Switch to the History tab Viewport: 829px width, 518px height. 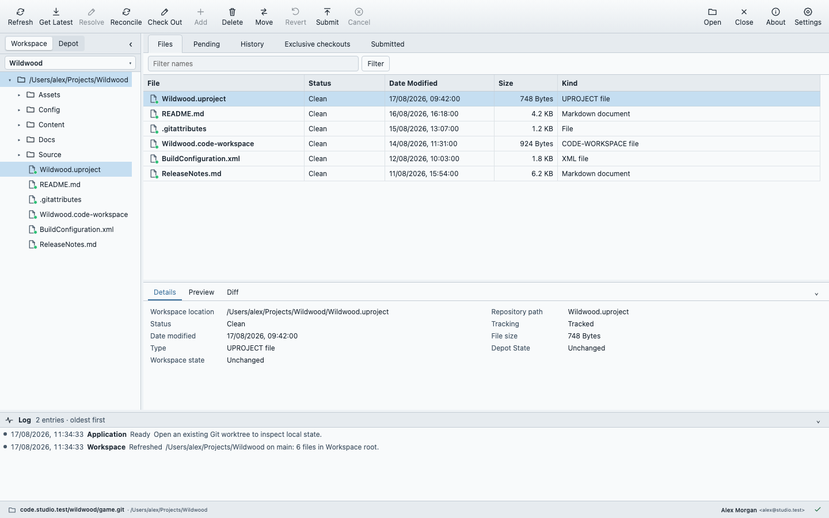tap(252, 44)
